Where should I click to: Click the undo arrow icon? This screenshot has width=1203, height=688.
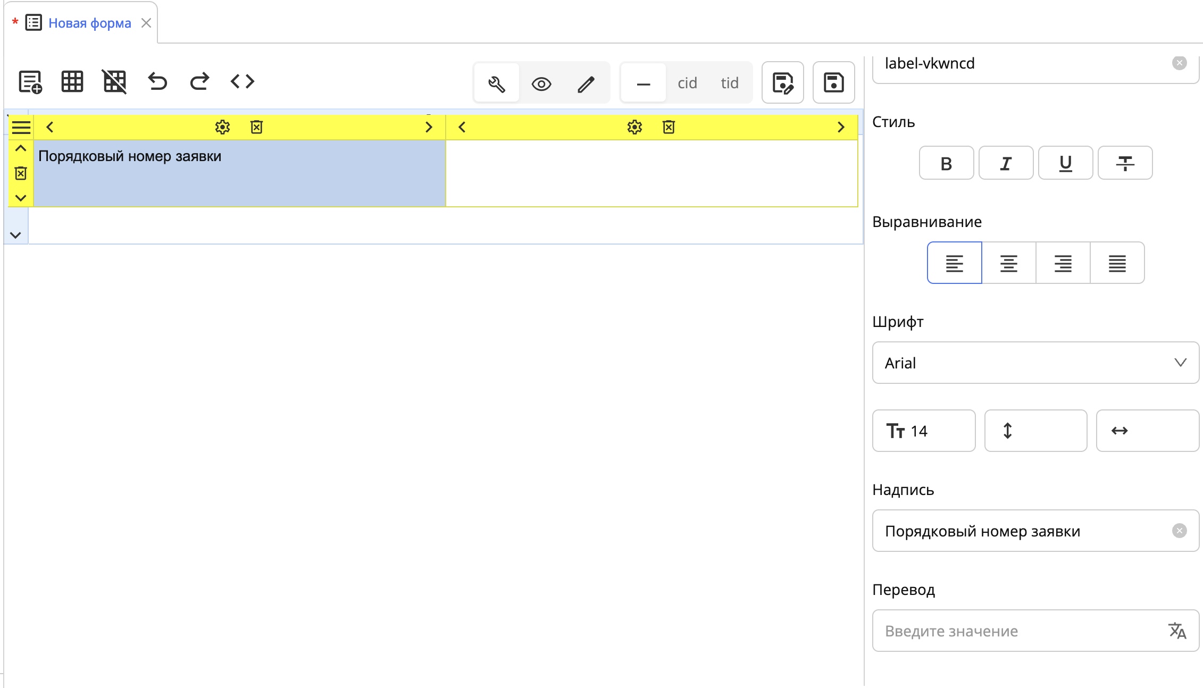point(157,82)
